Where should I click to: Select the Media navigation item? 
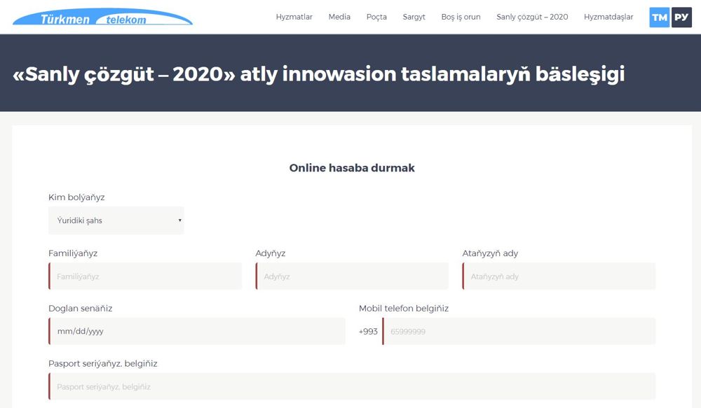[339, 17]
